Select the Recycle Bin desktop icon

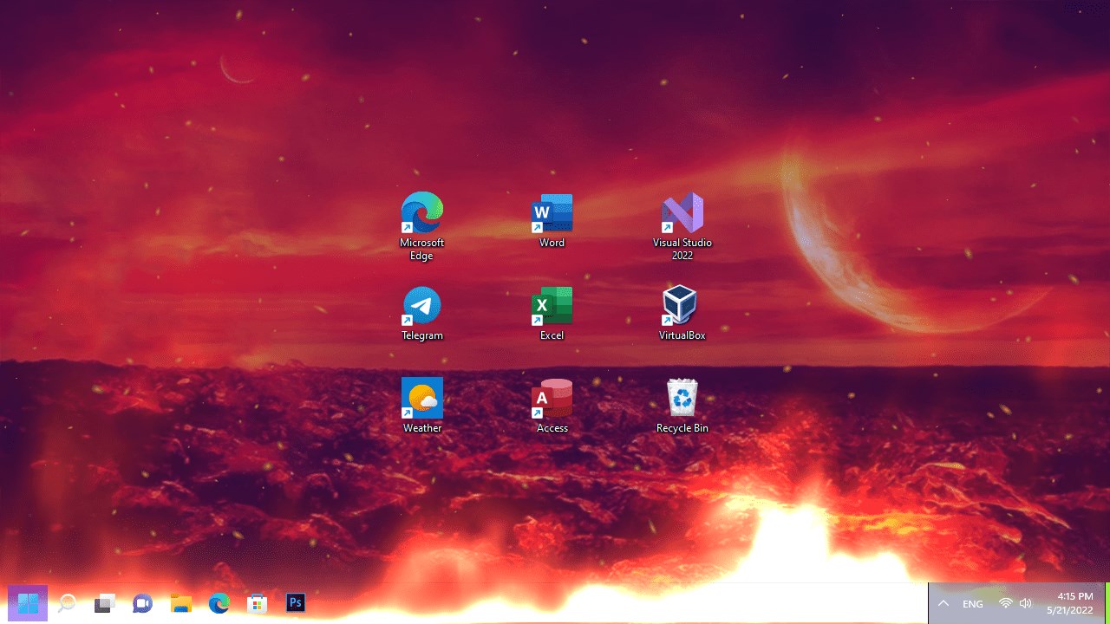tap(682, 406)
